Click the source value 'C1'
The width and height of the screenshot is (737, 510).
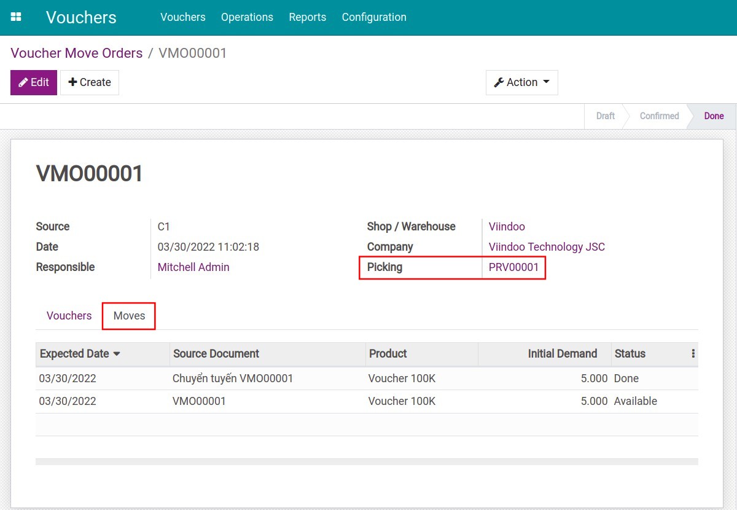163,227
